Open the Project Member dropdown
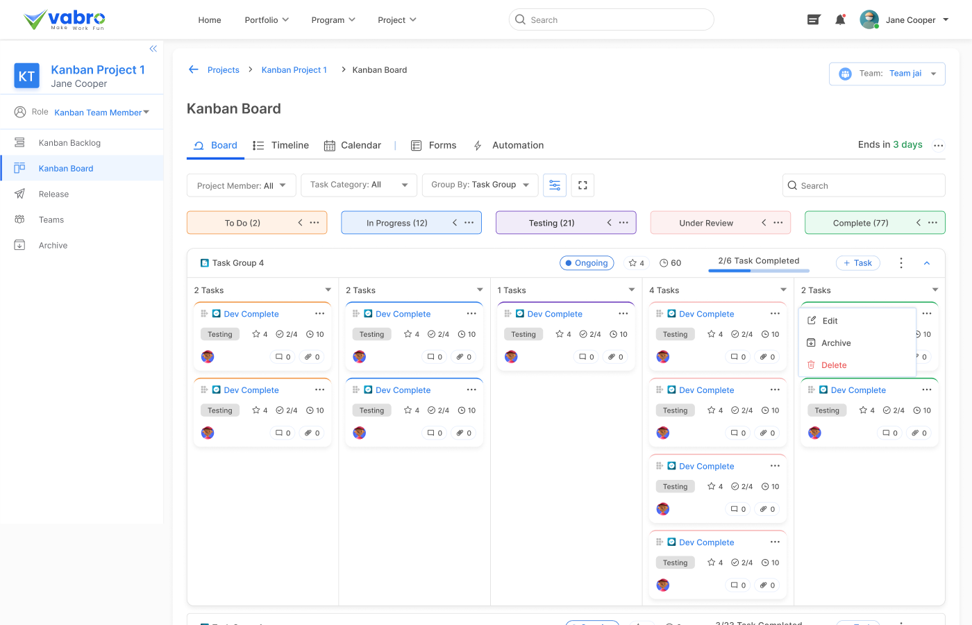 241,185
